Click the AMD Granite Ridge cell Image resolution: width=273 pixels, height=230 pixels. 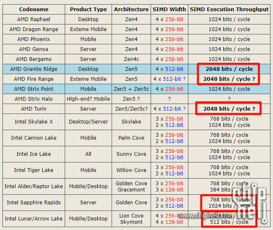(x=34, y=69)
